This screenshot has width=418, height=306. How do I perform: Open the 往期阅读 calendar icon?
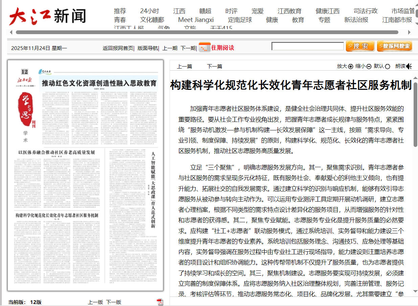coord(204,48)
